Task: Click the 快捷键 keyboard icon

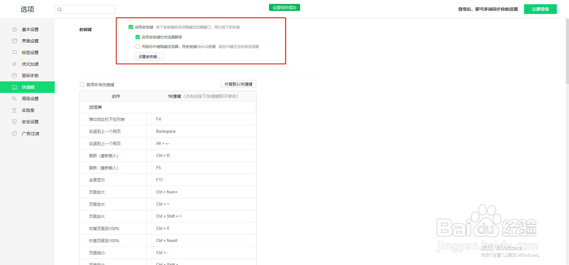Action: [x=14, y=87]
